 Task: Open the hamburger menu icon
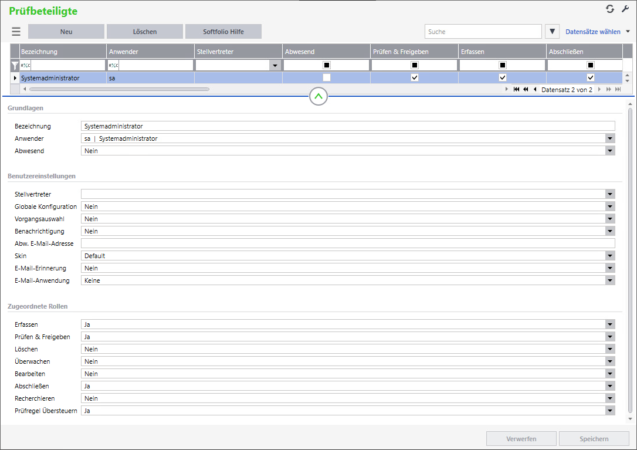16,32
